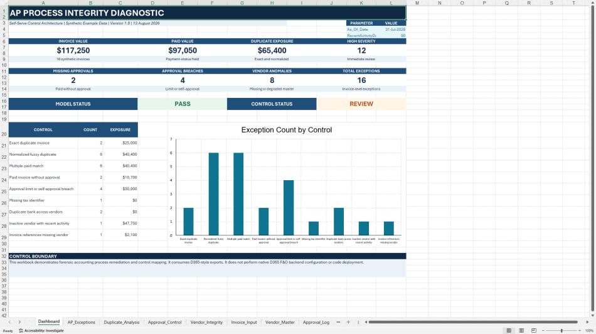Switch to Normal view icon
The width and height of the screenshot is (596, 334).
point(509,331)
